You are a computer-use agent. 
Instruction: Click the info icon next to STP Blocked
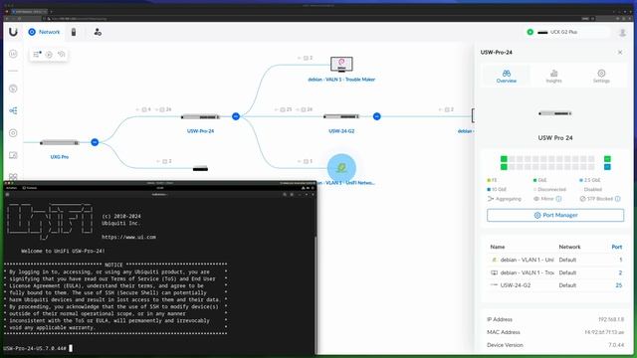(x=617, y=199)
